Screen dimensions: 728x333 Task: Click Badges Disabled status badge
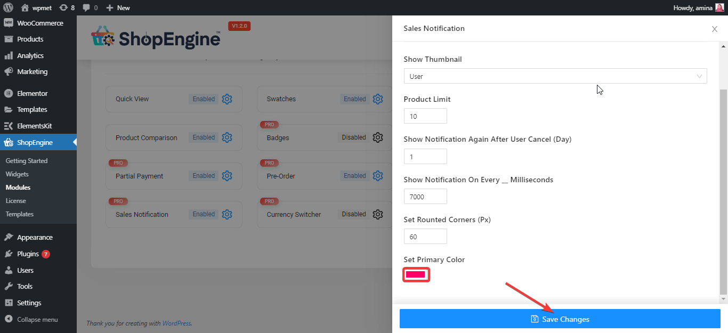[x=354, y=137]
